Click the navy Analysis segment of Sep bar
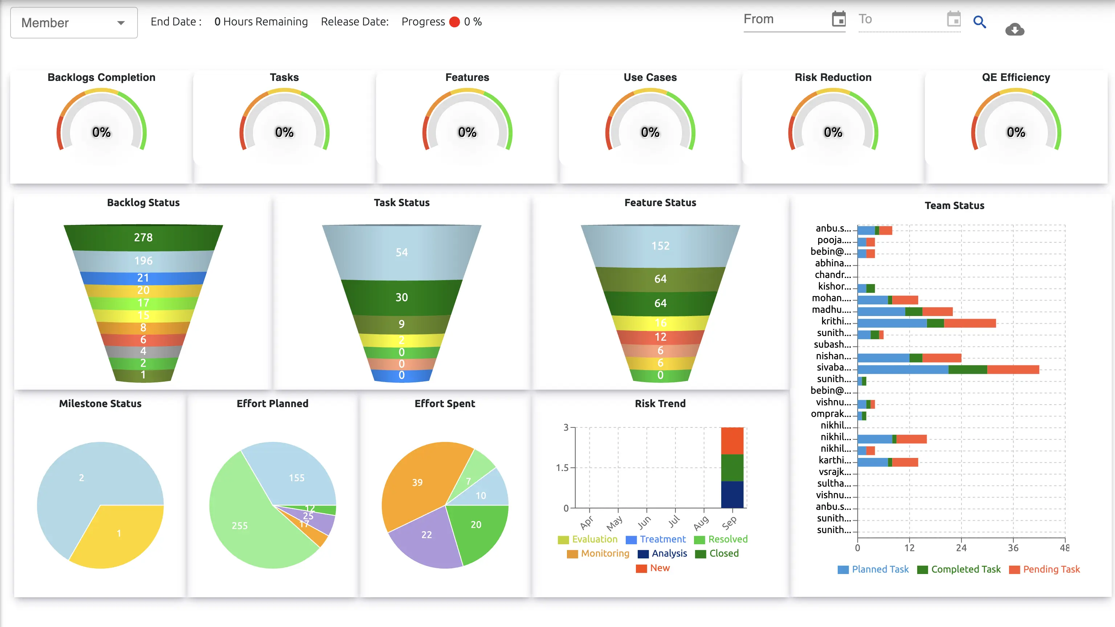The width and height of the screenshot is (1115, 627). [x=732, y=495]
